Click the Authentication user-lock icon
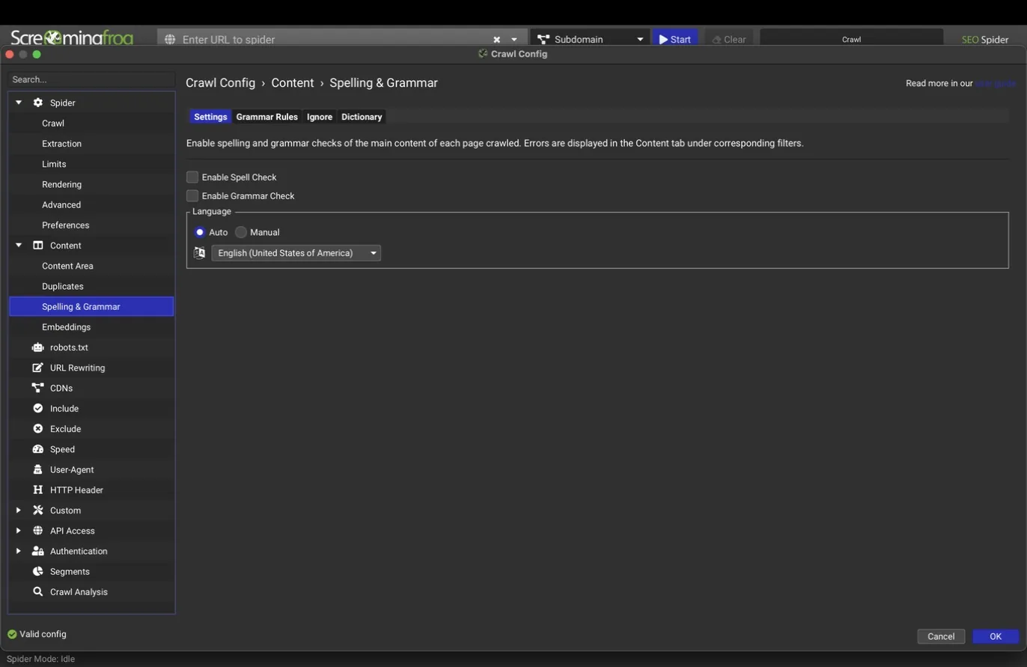This screenshot has height=667, width=1027. pyautogui.click(x=38, y=551)
